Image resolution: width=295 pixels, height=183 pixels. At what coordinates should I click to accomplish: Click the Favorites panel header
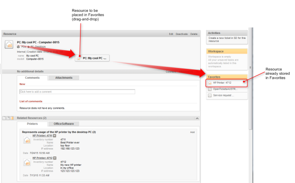tap(227, 77)
